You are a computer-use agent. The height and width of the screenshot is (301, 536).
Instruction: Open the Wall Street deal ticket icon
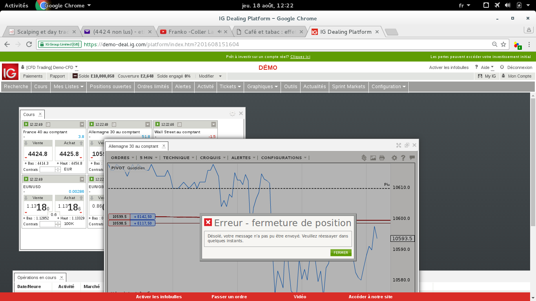[179, 124]
